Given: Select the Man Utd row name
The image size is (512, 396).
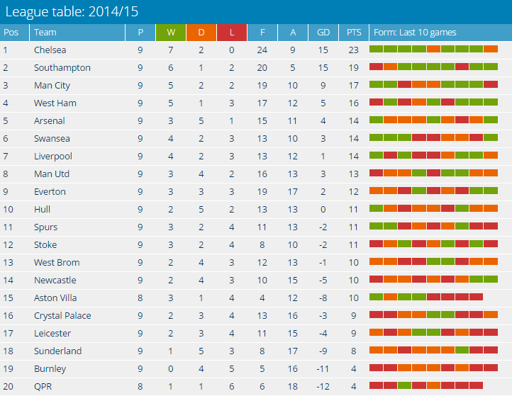Looking at the screenshot, I should (51, 174).
